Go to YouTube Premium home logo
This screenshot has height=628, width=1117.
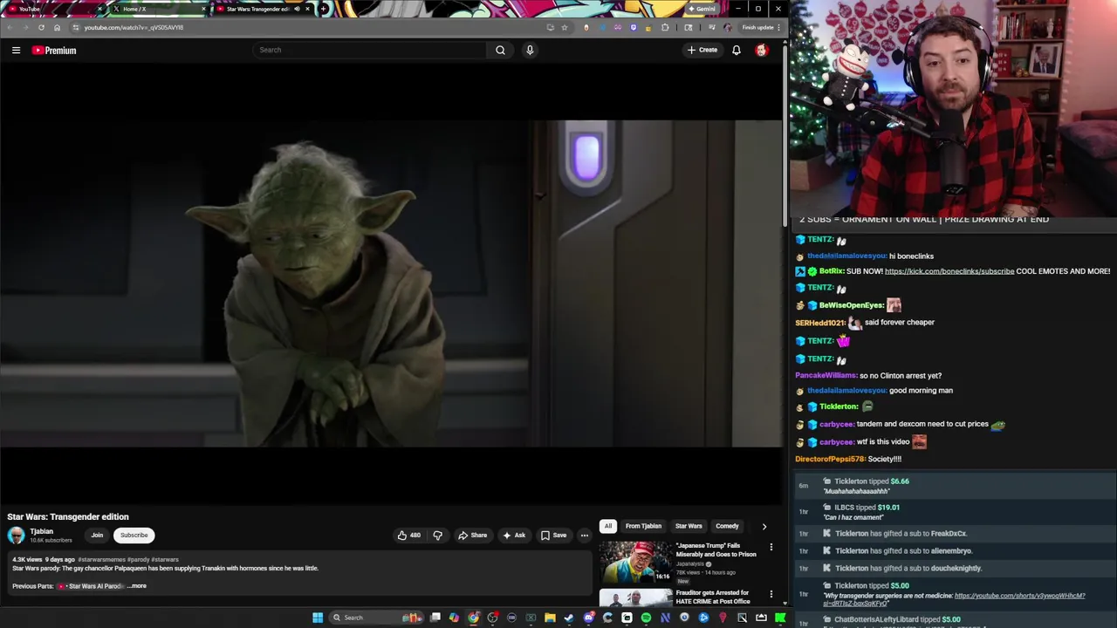(x=54, y=51)
